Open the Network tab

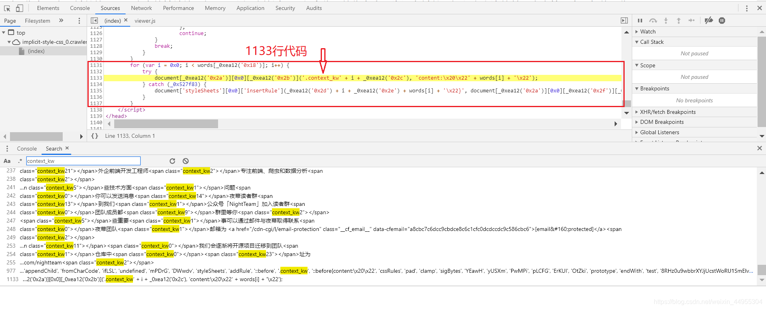point(141,8)
